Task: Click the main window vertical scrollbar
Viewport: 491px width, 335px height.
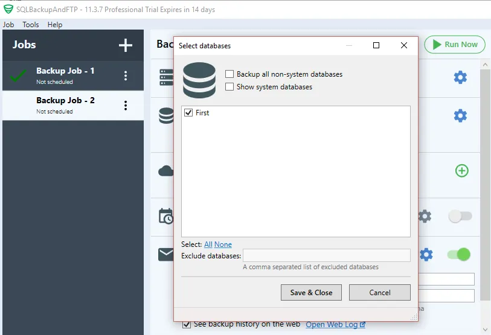Action: [x=485, y=185]
